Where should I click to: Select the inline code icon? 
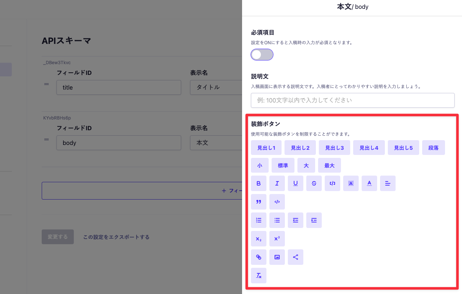pos(332,183)
